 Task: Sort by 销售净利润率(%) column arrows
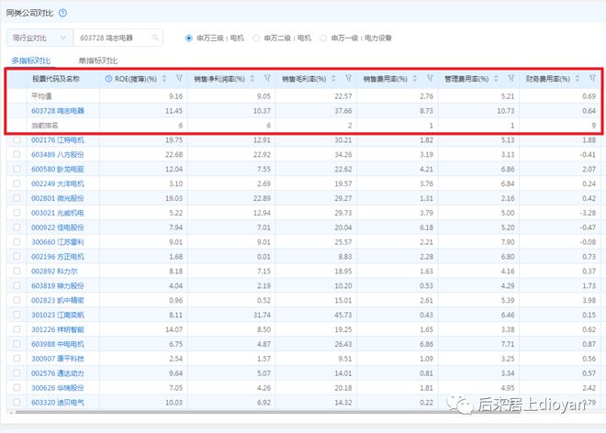tap(252, 78)
